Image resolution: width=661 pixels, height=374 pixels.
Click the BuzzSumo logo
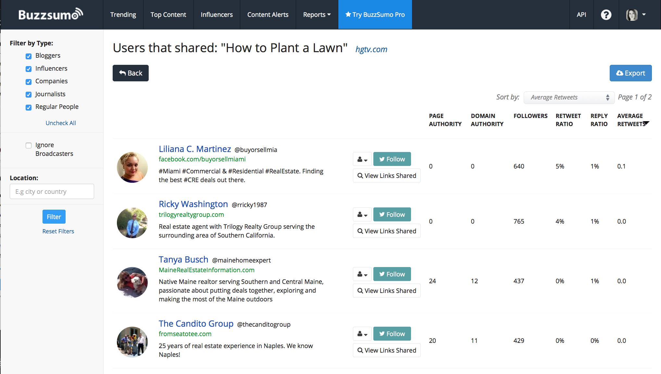(x=51, y=14)
